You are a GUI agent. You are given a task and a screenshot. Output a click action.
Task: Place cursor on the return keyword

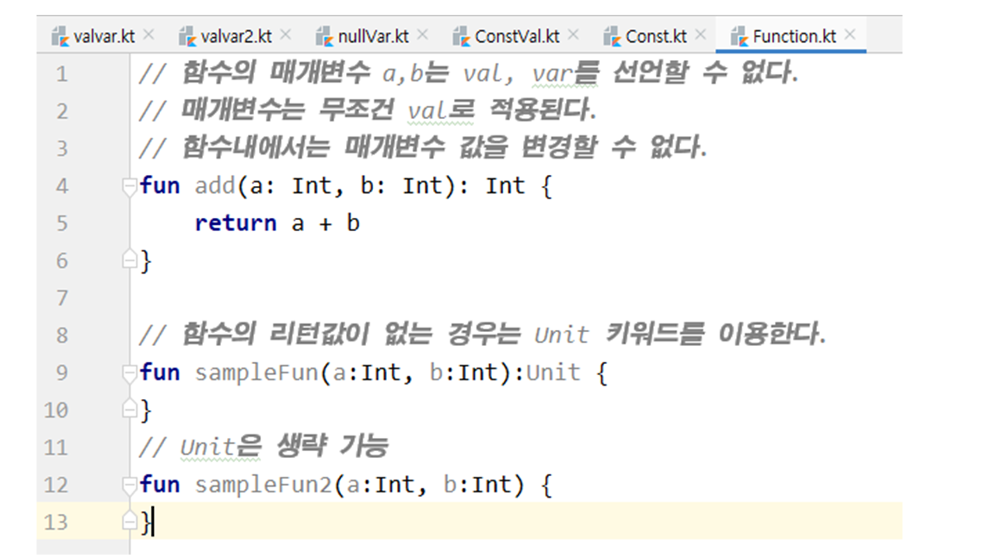click(x=235, y=223)
